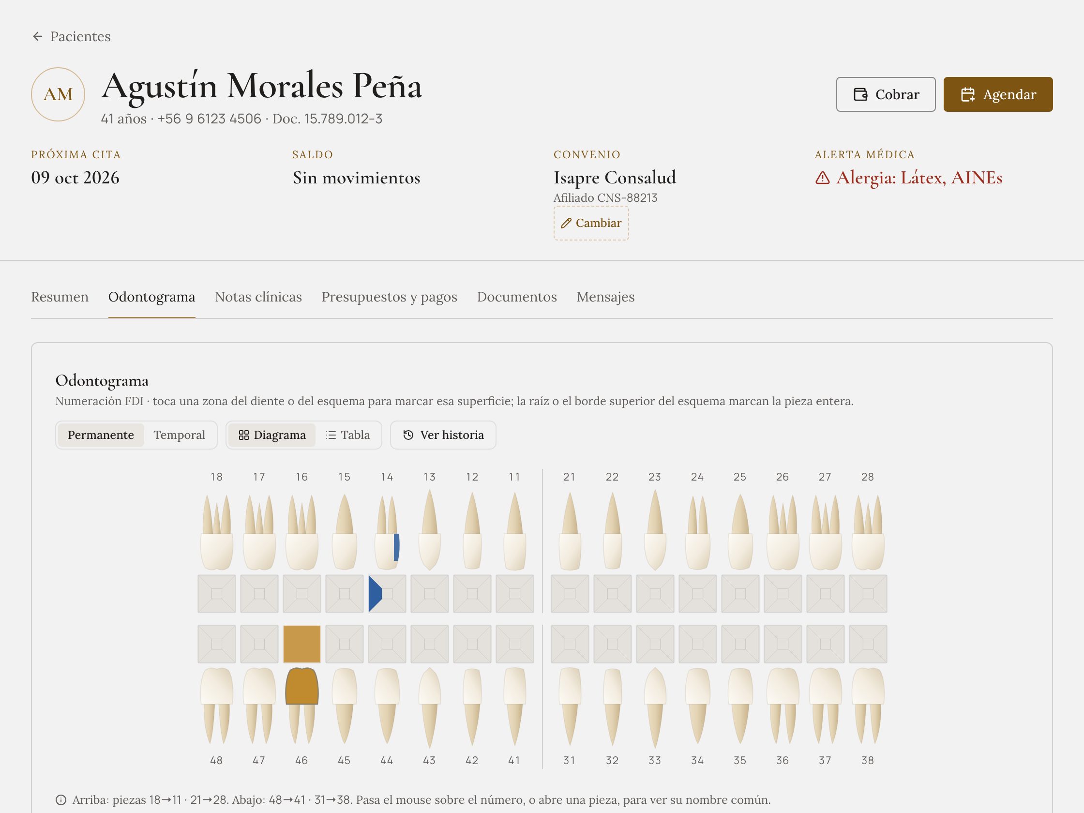Select lower incisor tooth 31
The image size is (1084, 813).
570,706
